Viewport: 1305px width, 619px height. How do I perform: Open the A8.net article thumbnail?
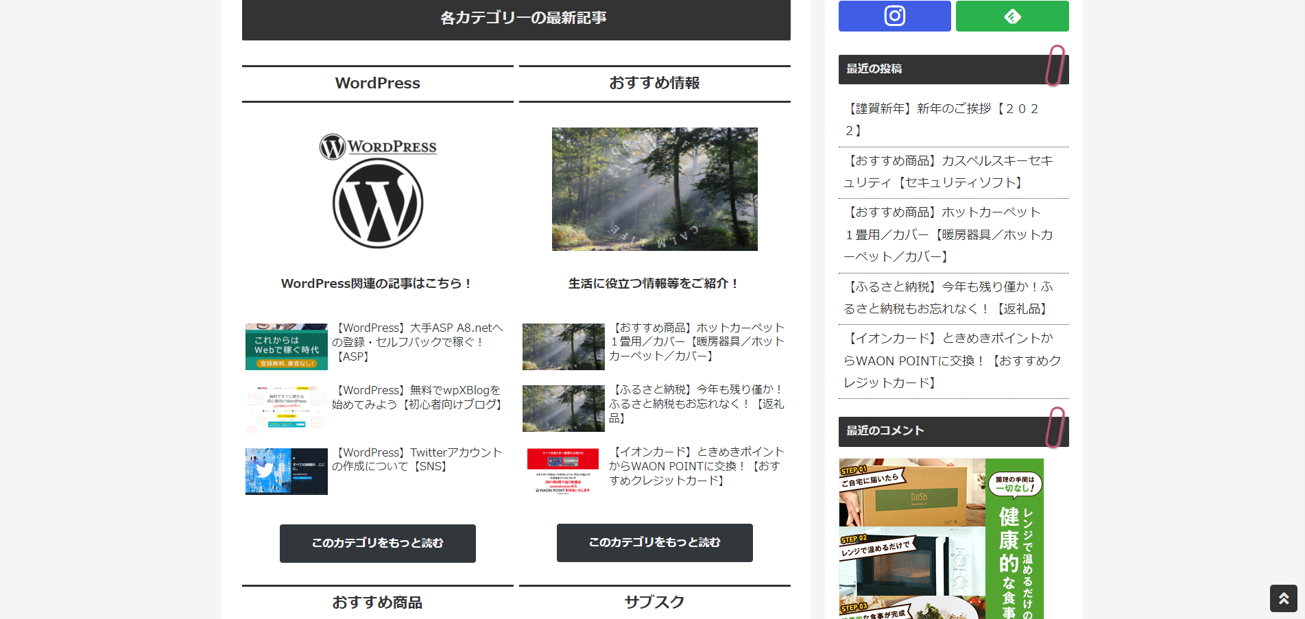[286, 346]
